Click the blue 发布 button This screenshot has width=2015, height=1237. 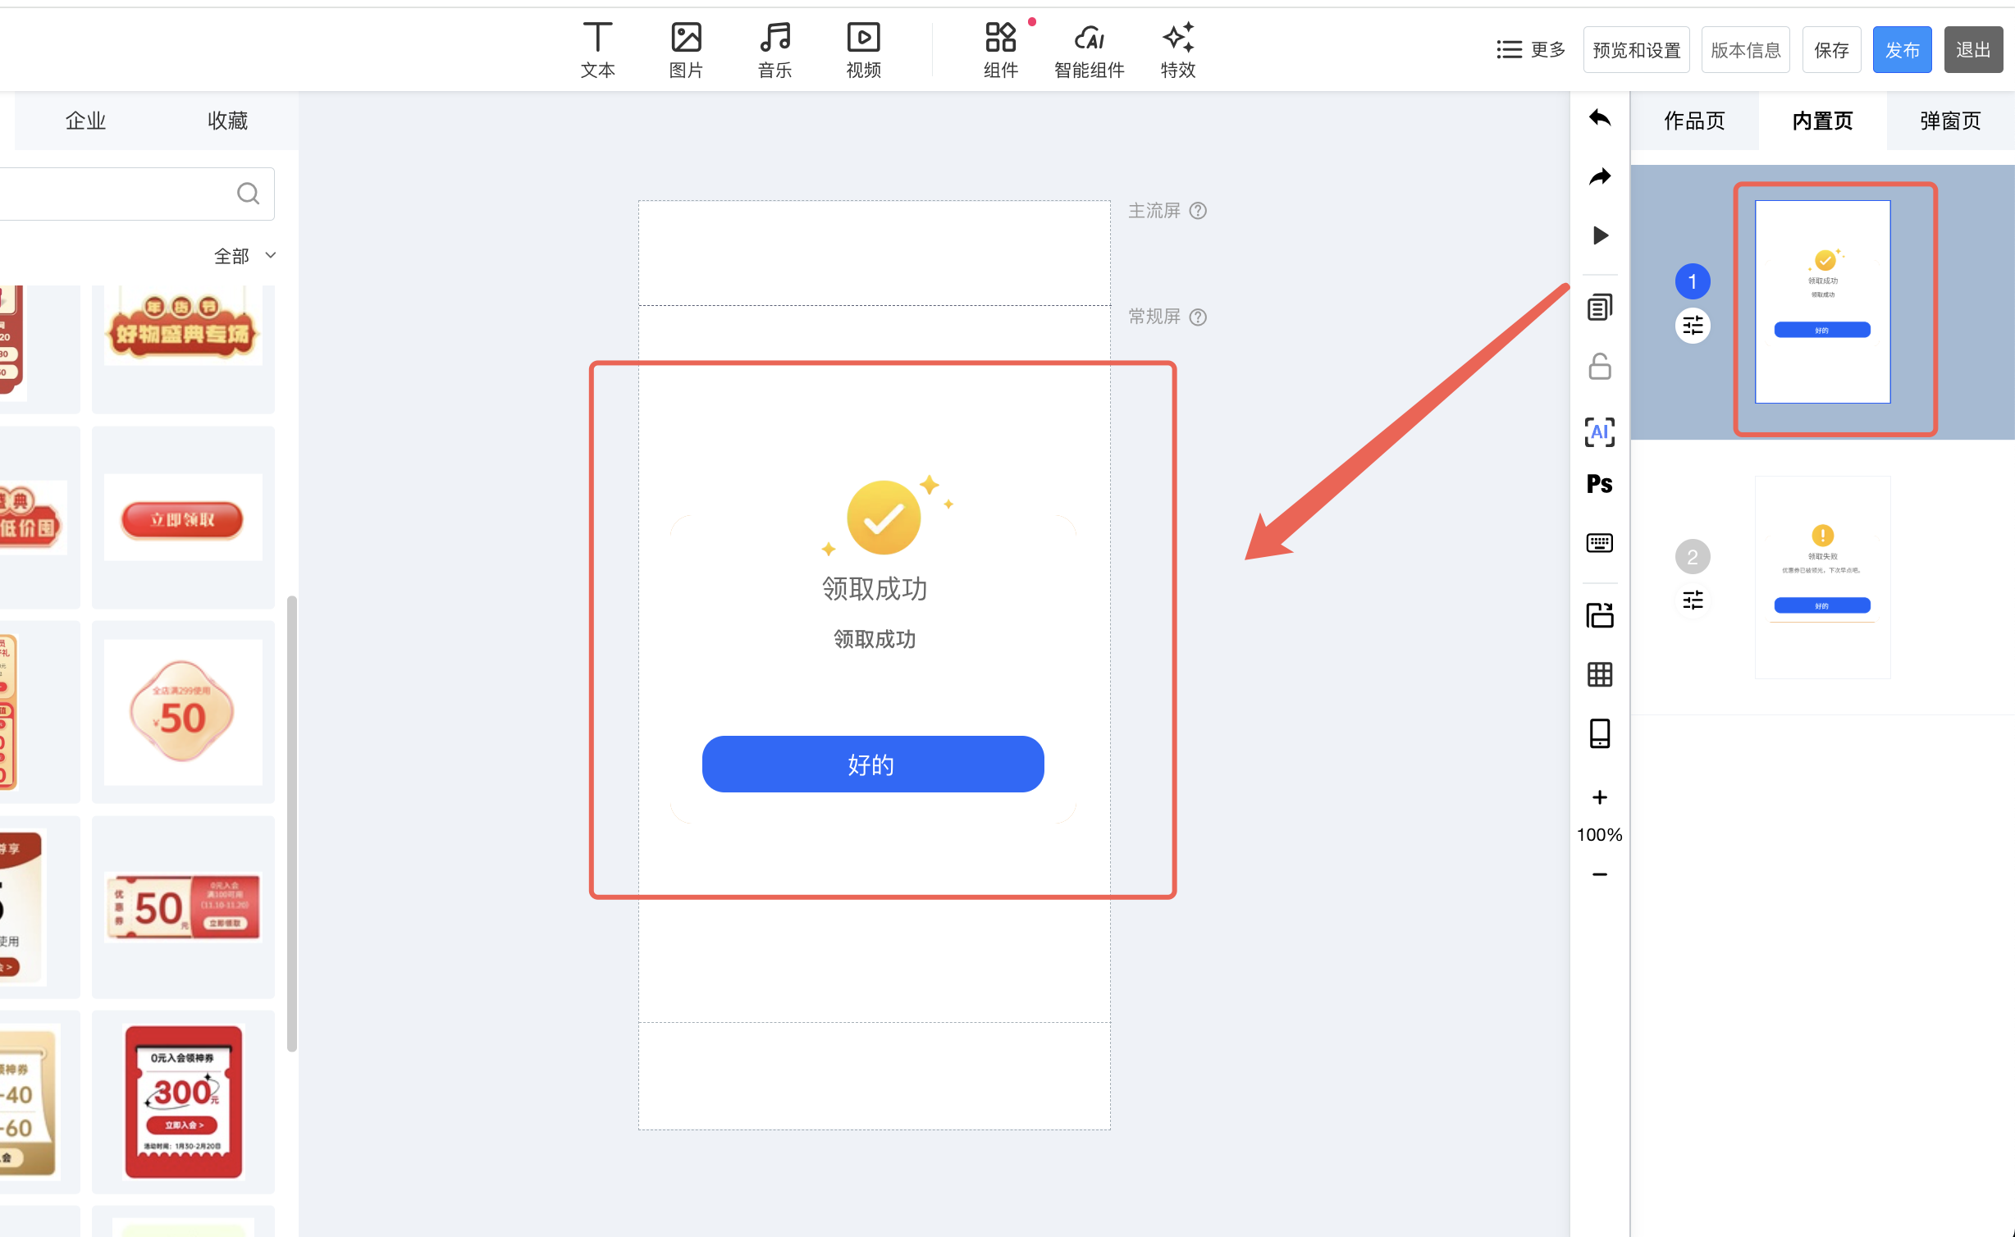(x=1902, y=50)
